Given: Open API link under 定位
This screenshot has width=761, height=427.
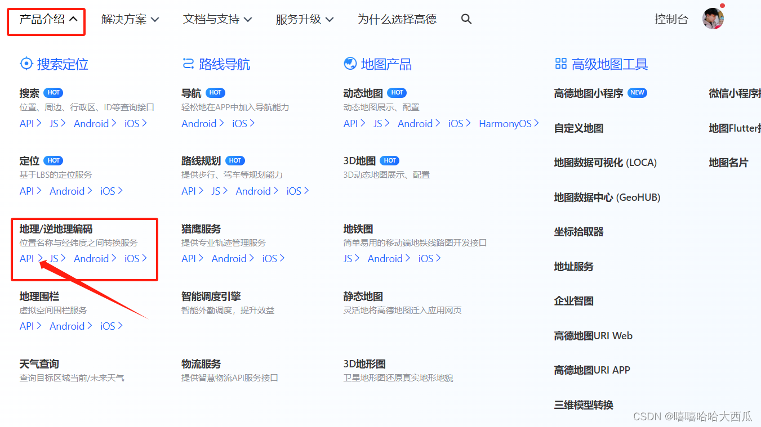Looking at the screenshot, I should pos(30,191).
